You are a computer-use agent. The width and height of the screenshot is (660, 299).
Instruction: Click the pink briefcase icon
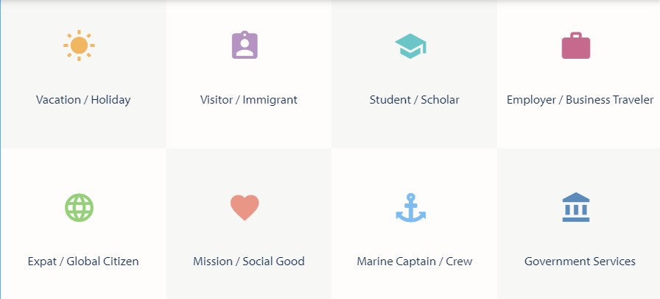[x=576, y=46]
